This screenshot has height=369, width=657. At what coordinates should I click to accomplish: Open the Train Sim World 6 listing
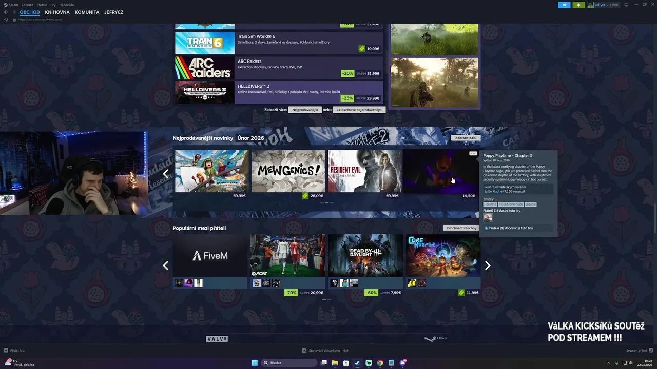point(279,43)
